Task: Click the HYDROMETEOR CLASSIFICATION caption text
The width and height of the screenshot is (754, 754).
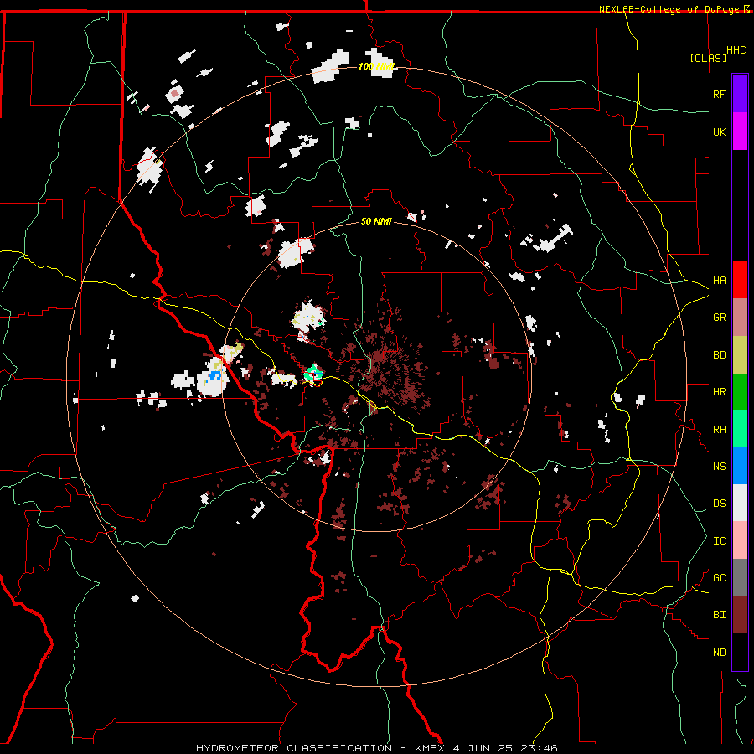Action: point(294,748)
